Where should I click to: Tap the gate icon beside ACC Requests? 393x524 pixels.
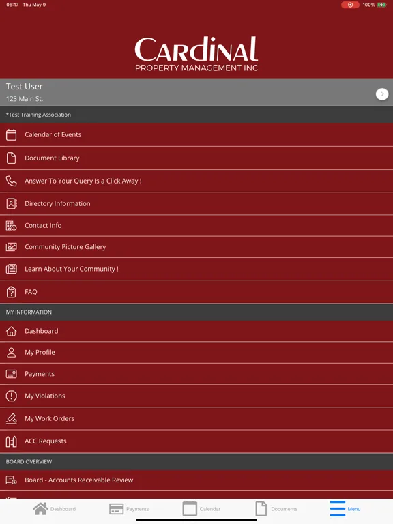tap(11, 441)
